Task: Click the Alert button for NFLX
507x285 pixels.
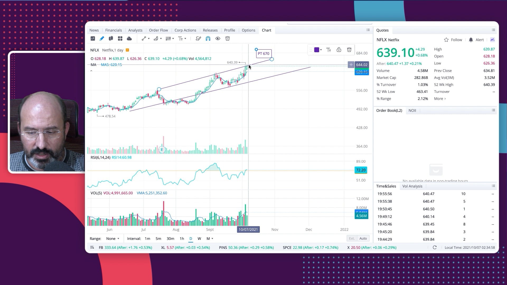Action: point(477,39)
